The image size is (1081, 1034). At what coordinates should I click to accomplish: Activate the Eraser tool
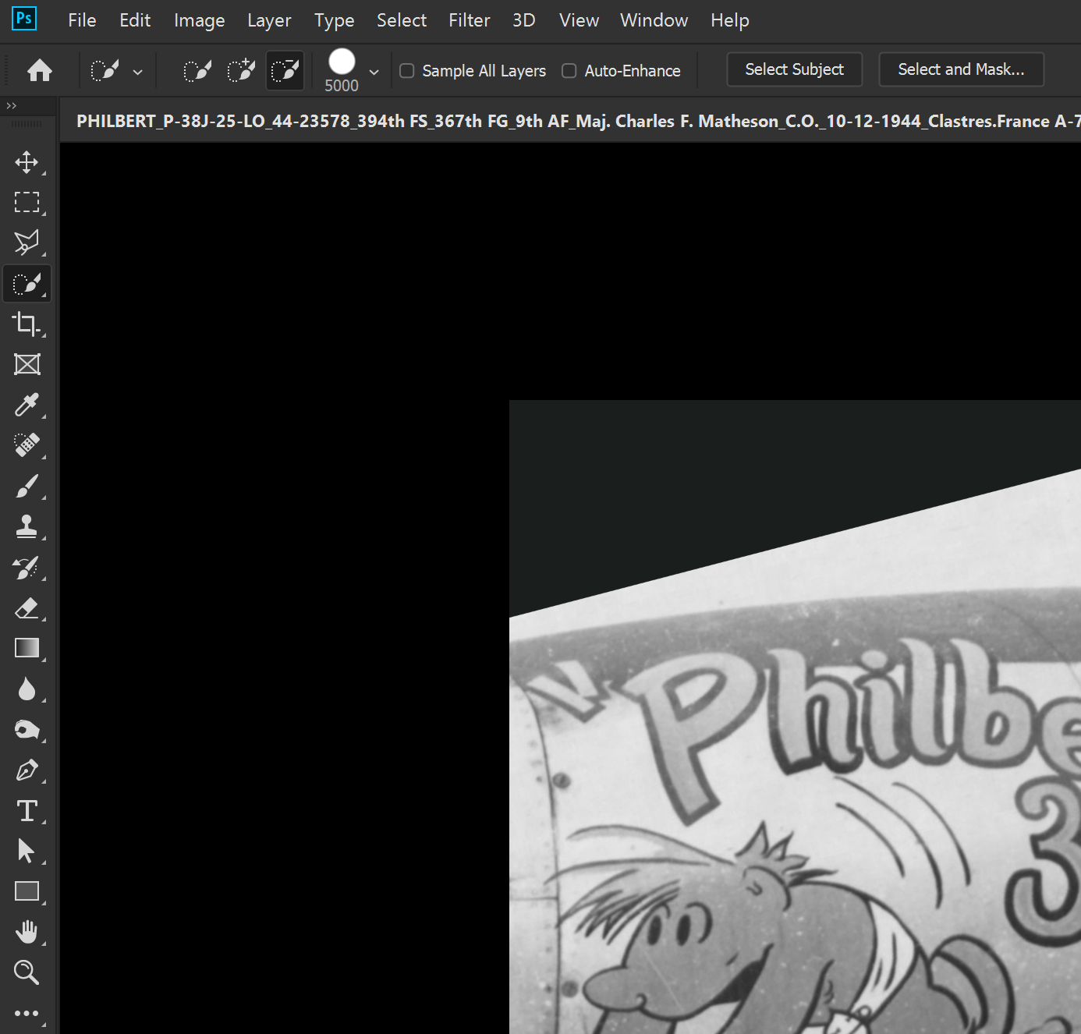tap(27, 608)
